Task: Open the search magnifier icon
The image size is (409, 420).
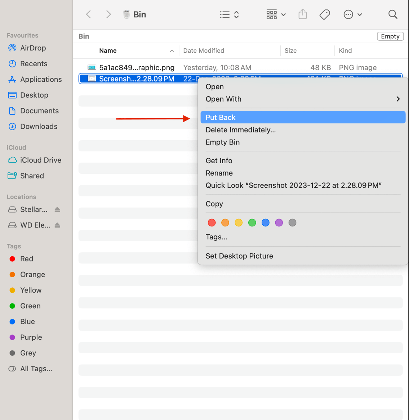Action: pyautogui.click(x=393, y=14)
